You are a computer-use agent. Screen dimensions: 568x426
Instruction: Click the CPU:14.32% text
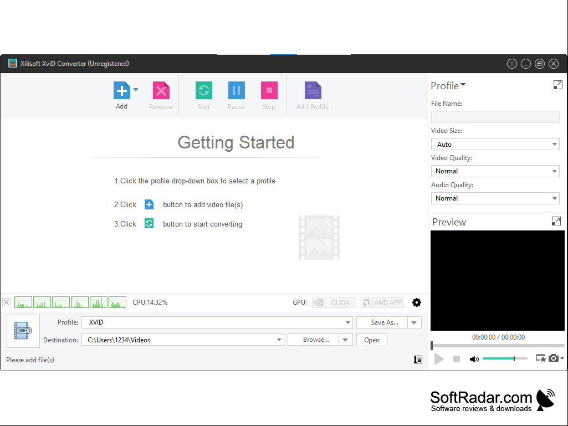(150, 302)
